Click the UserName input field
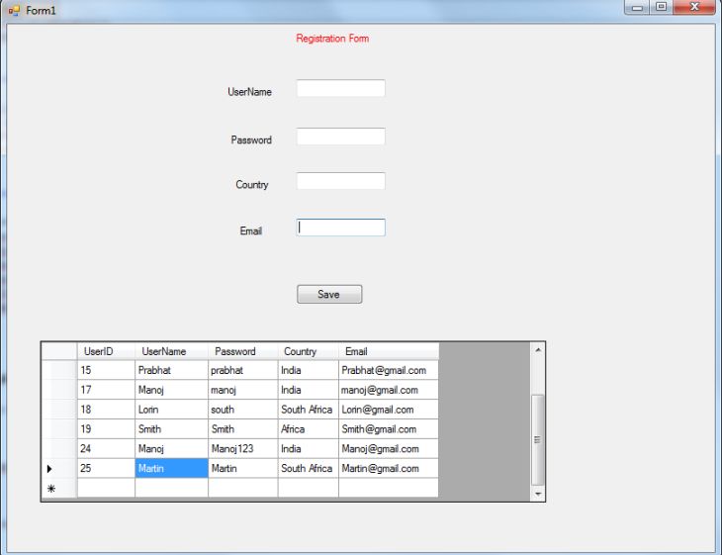Viewport: 722px width, 555px height. 341,88
